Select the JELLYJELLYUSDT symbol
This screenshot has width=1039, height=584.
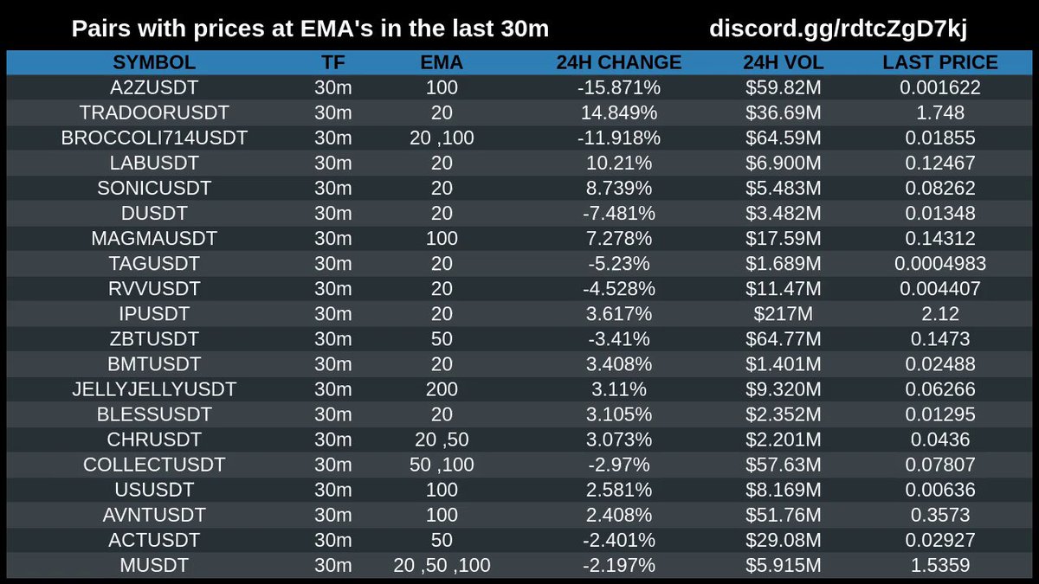154,389
